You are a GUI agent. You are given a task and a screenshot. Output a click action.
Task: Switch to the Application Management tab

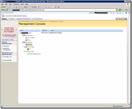click(x=23, y=19)
